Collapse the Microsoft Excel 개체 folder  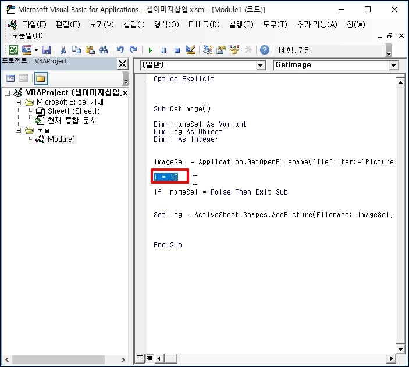pos(18,102)
